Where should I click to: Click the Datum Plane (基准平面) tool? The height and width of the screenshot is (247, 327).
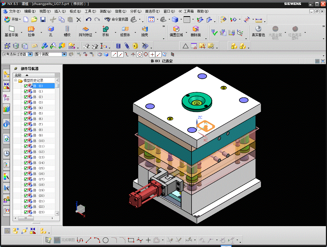(12, 32)
